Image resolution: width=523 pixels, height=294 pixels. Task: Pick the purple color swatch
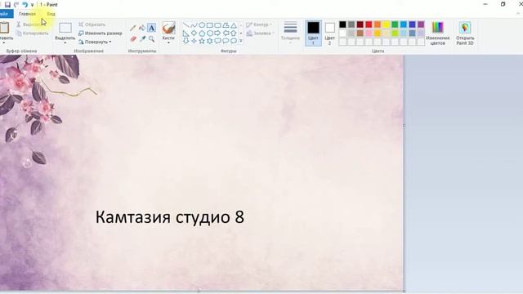tap(421, 24)
